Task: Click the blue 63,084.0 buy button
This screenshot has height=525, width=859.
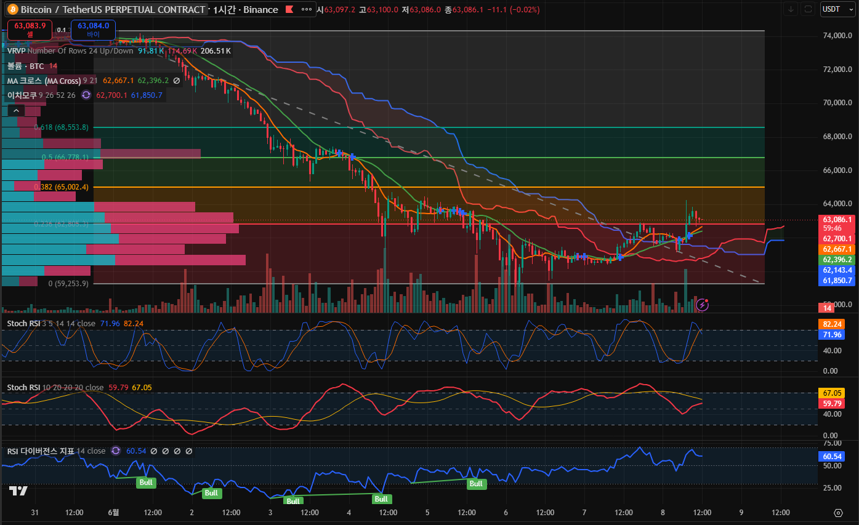Action: (x=93, y=28)
